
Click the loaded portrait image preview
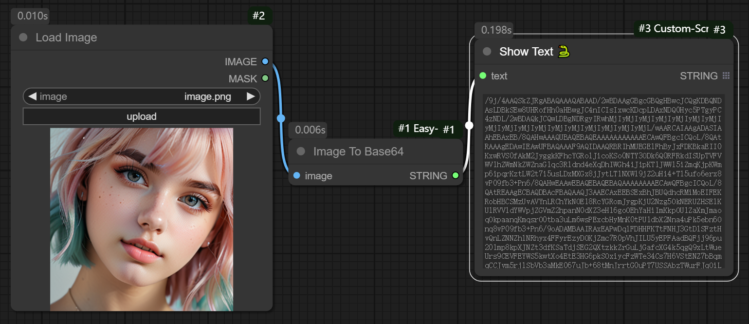(x=142, y=219)
